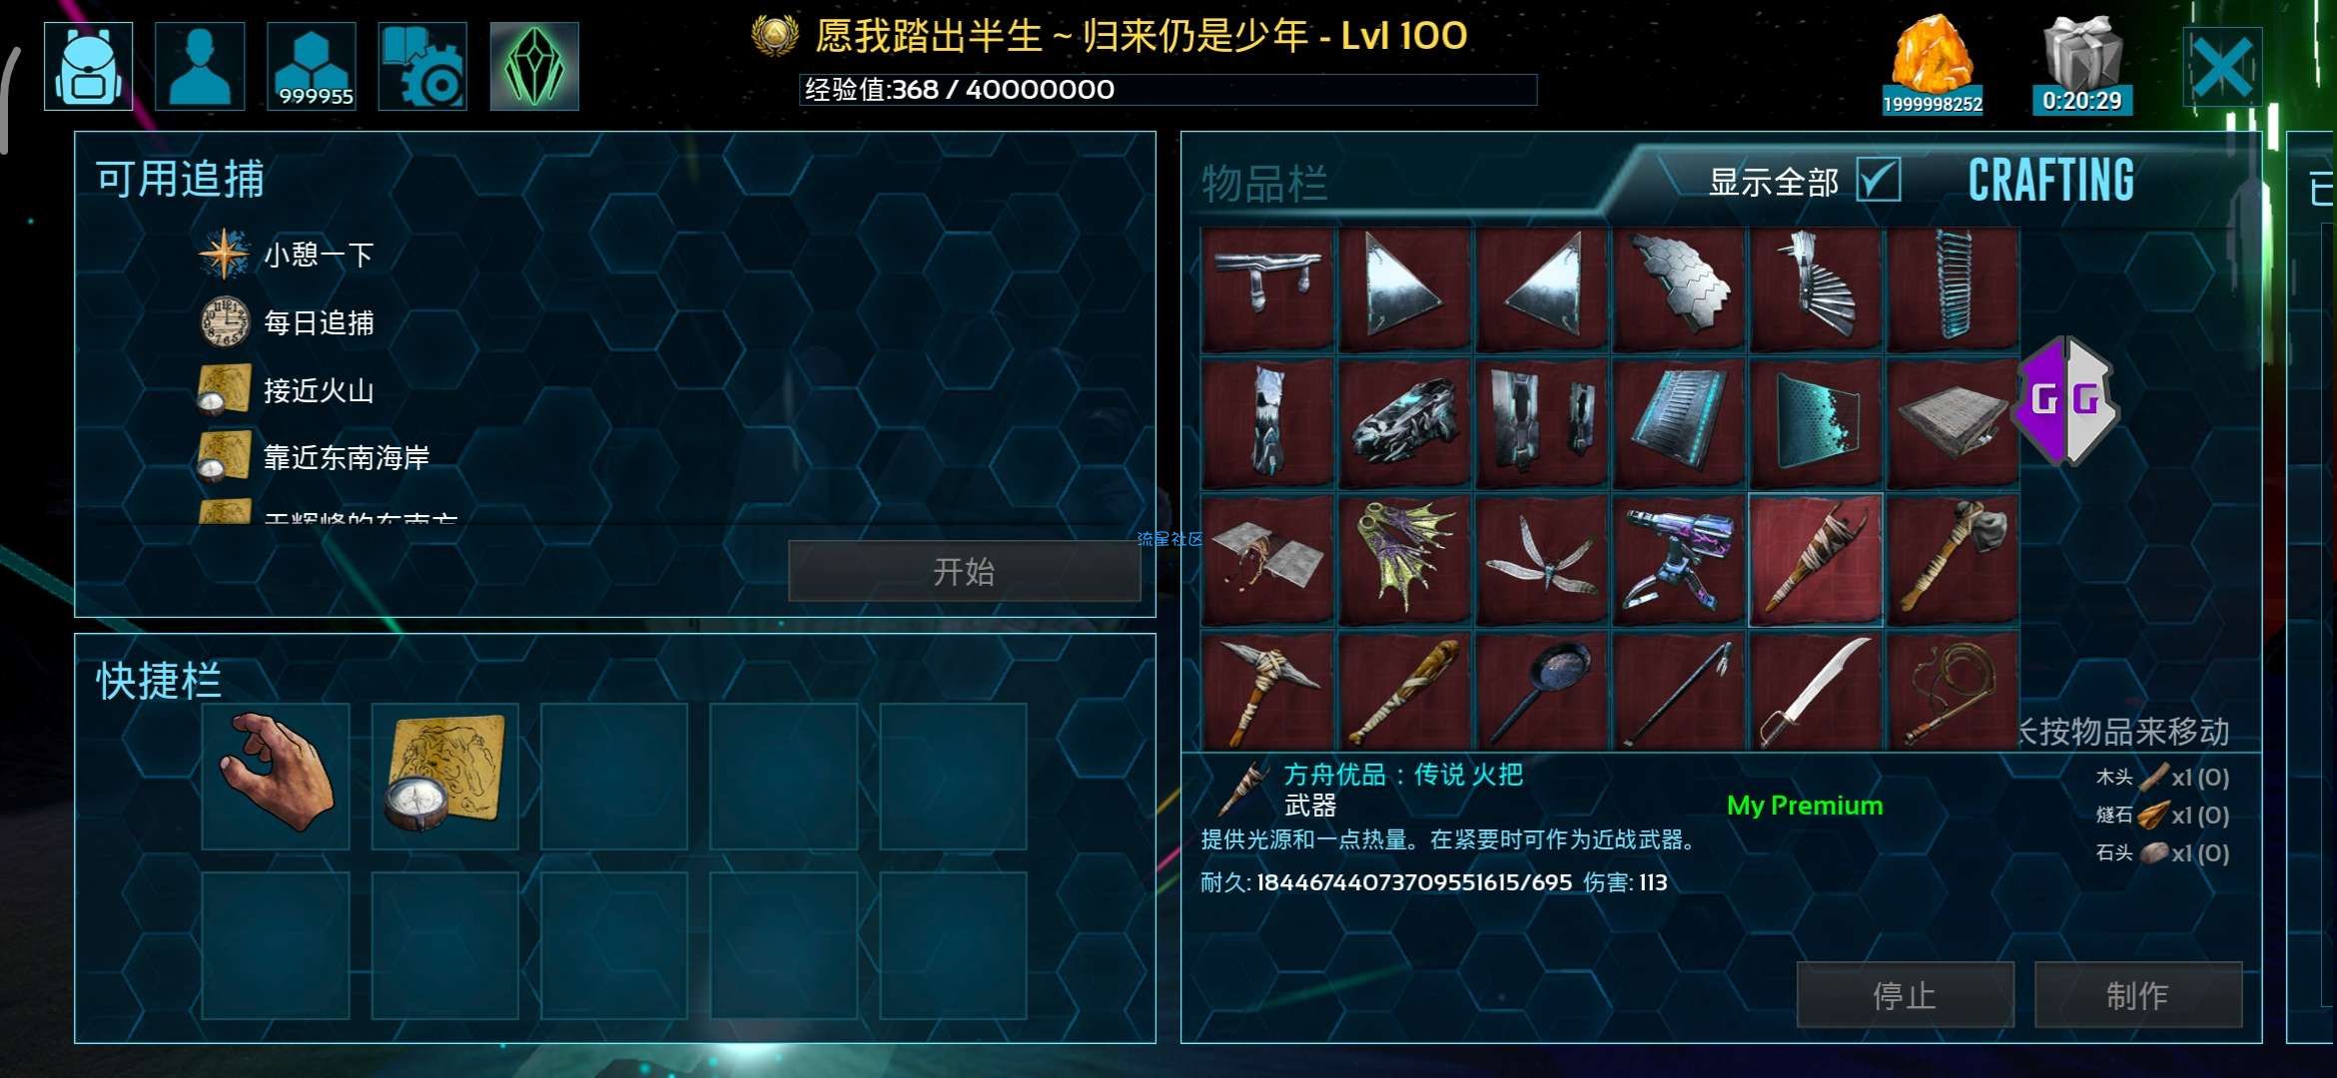Screen dimensions: 2337x1078
Task: Click the 制作 craft button
Action: (2138, 995)
